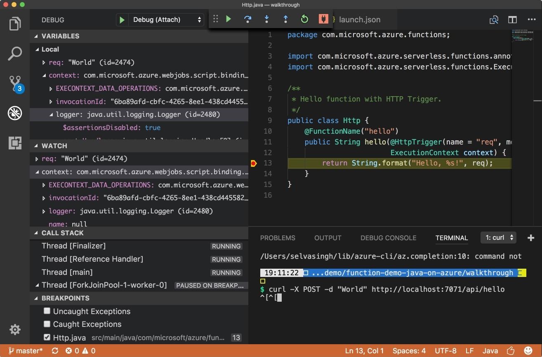The image size is (542, 357).
Task: Click the new terminal plus icon
Action: (x=531, y=238)
